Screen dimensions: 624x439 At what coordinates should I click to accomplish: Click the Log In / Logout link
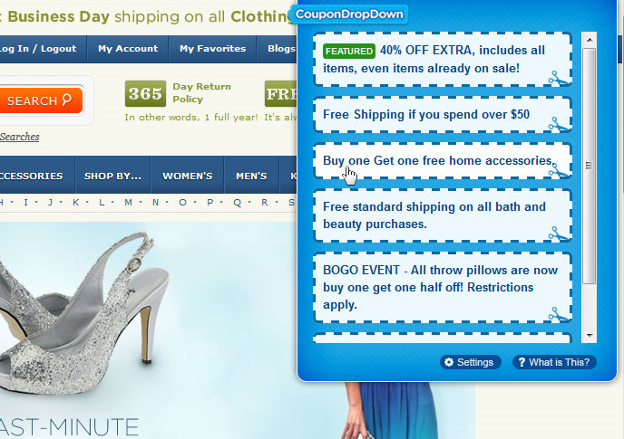[38, 49]
